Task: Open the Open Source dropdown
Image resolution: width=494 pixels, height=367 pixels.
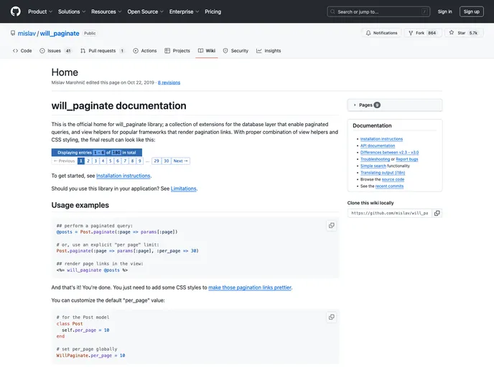Action: [145, 11]
